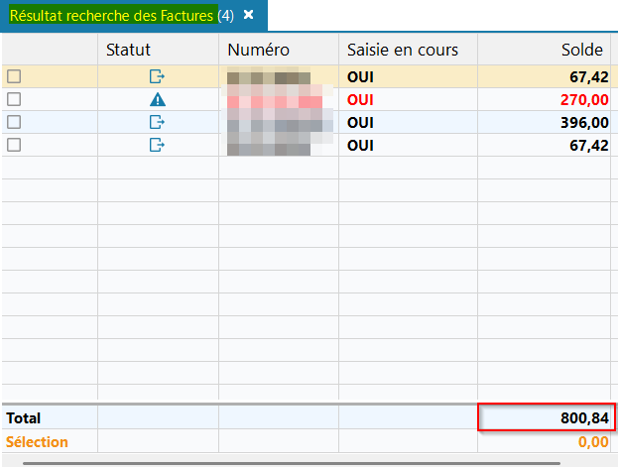Image resolution: width=618 pixels, height=467 pixels.
Task: Click the orange Sélection amount 0,00
Action: coord(592,442)
